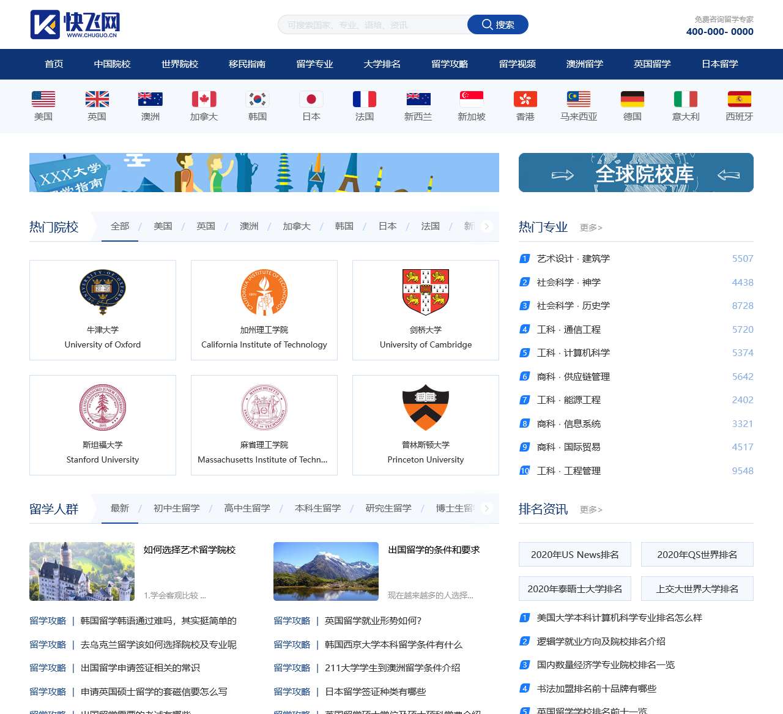Screen dimensions: 783x714
Task: Open the Germany flag icon
Action: [x=632, y=99]
